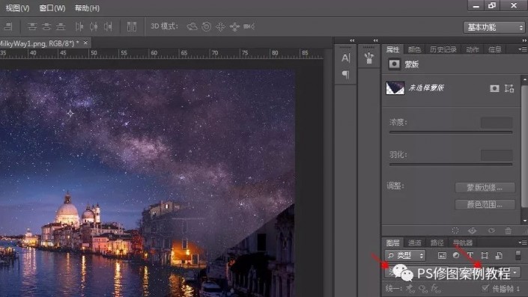528x297 pixels.
Task: Click the 蒙版边缘... button
Action: [485, 187]
